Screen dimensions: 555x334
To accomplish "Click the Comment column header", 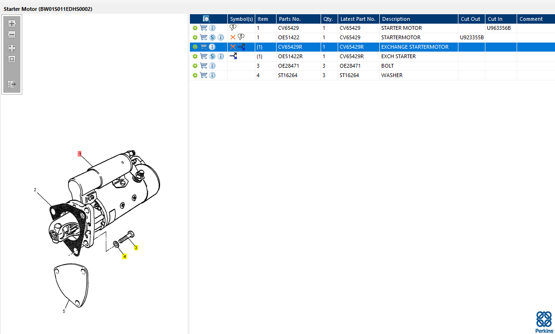I will (x=536, y=19).
